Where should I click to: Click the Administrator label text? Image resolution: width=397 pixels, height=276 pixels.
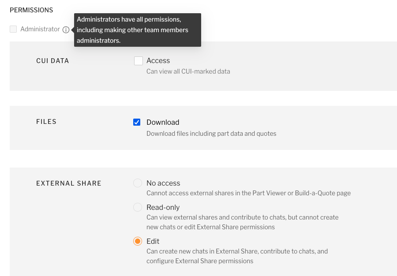click(40, 29)
